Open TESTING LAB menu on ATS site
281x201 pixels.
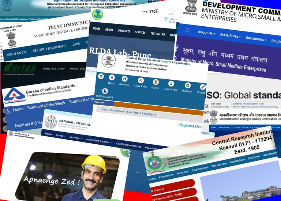158,34
